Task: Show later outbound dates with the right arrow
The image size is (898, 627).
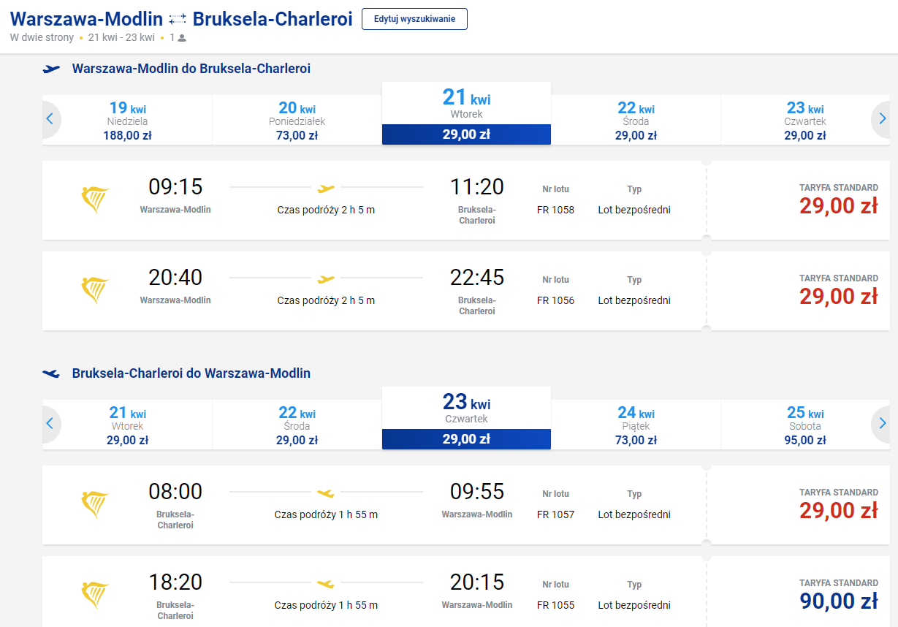Action: point(882,118)
